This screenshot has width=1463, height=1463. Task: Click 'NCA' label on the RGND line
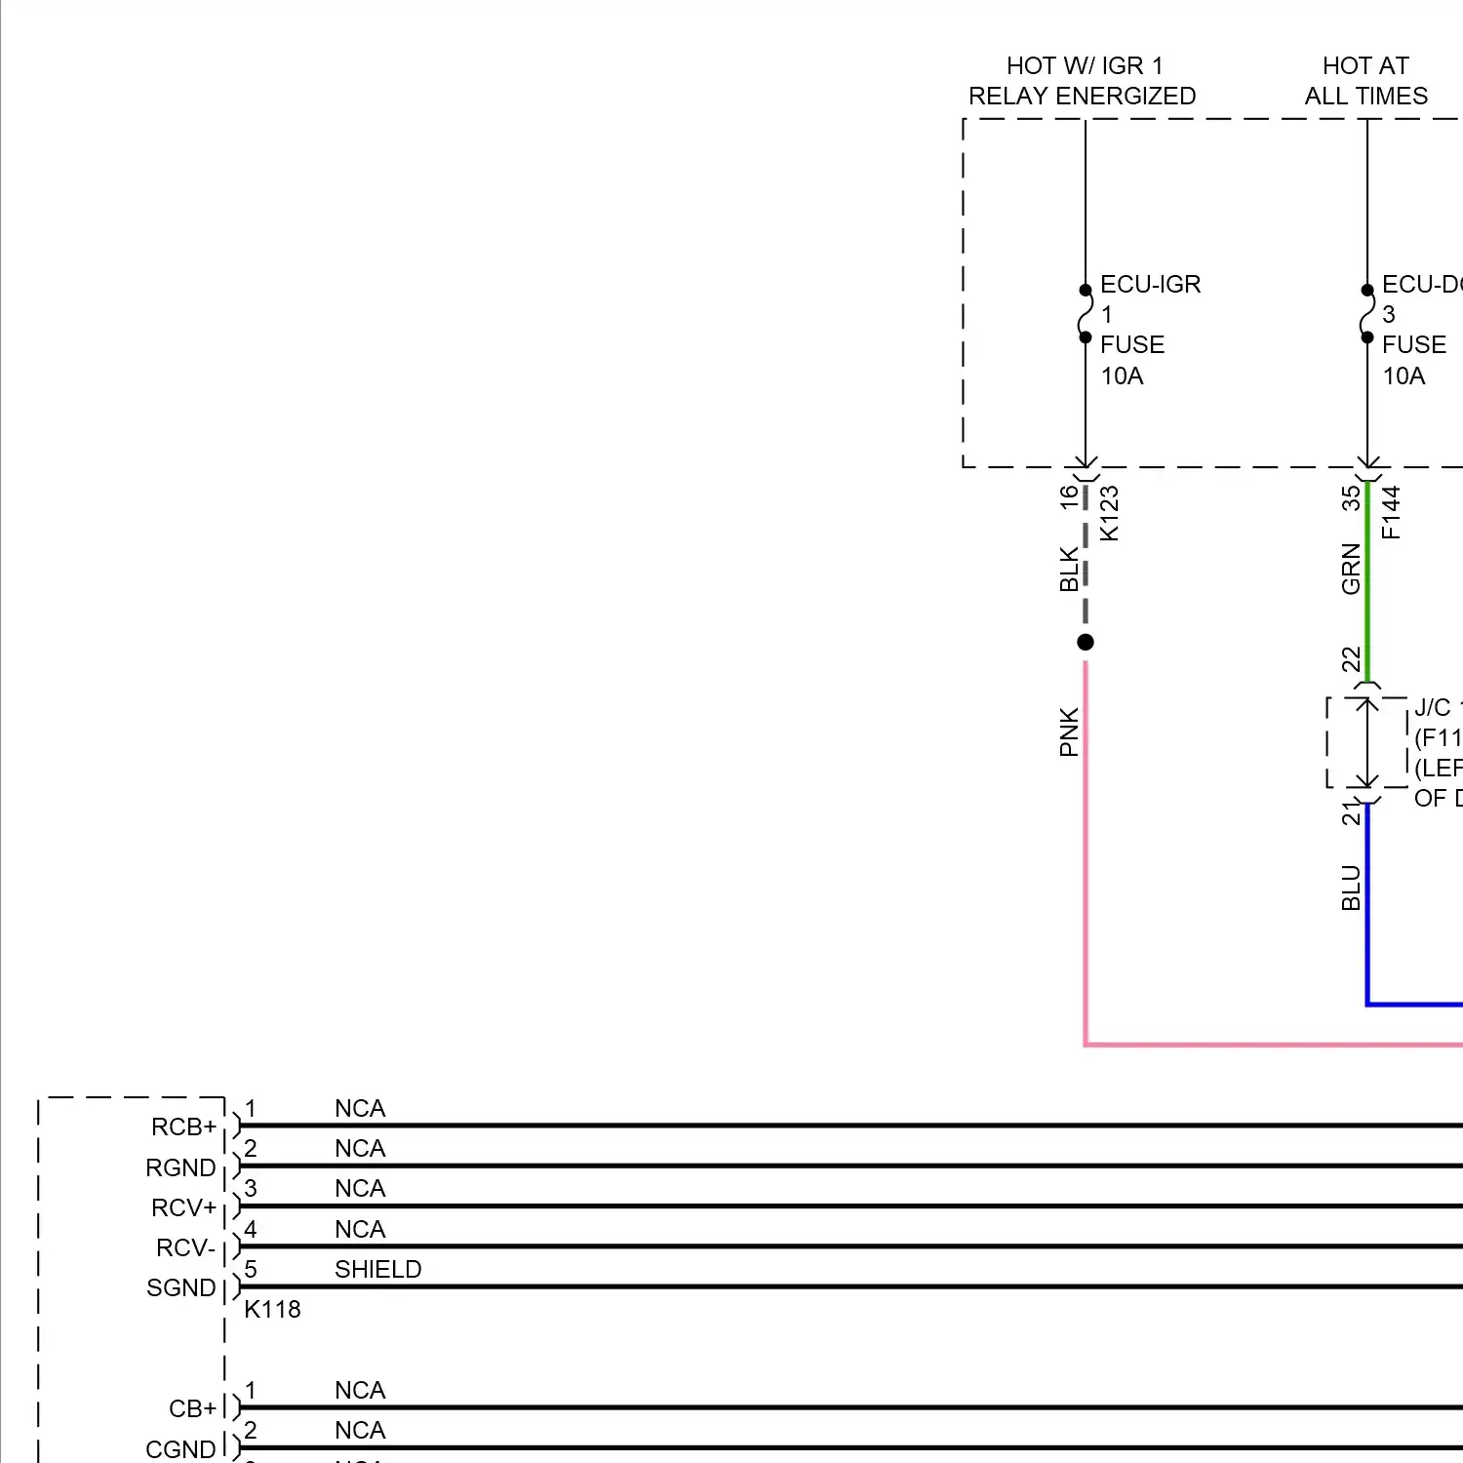pyautogui.click(x=360, y=1148)
